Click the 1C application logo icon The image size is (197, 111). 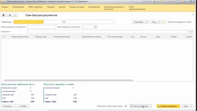pos(1,1)
